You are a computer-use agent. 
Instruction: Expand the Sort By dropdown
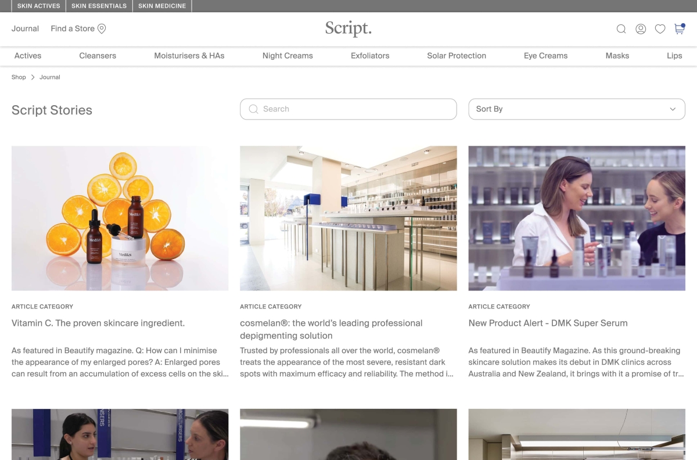[577, 109]
